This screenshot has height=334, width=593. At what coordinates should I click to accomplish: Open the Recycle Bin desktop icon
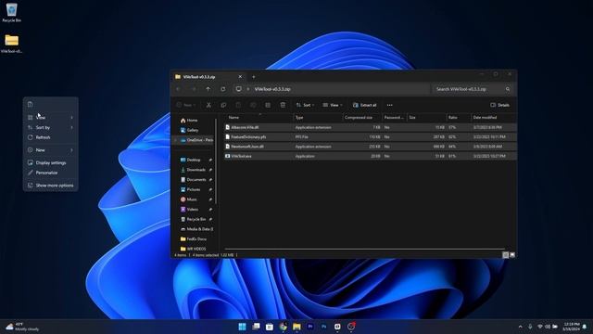(11, 12)
